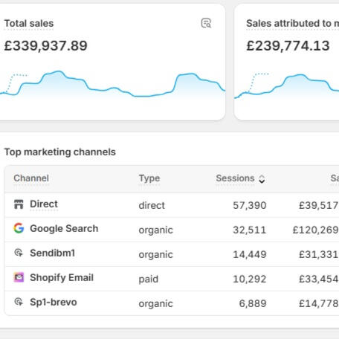This screenshot has width=339, height=339.
Task: Open Sales attributed to marketing heading
Action: [x=292, y=23]
